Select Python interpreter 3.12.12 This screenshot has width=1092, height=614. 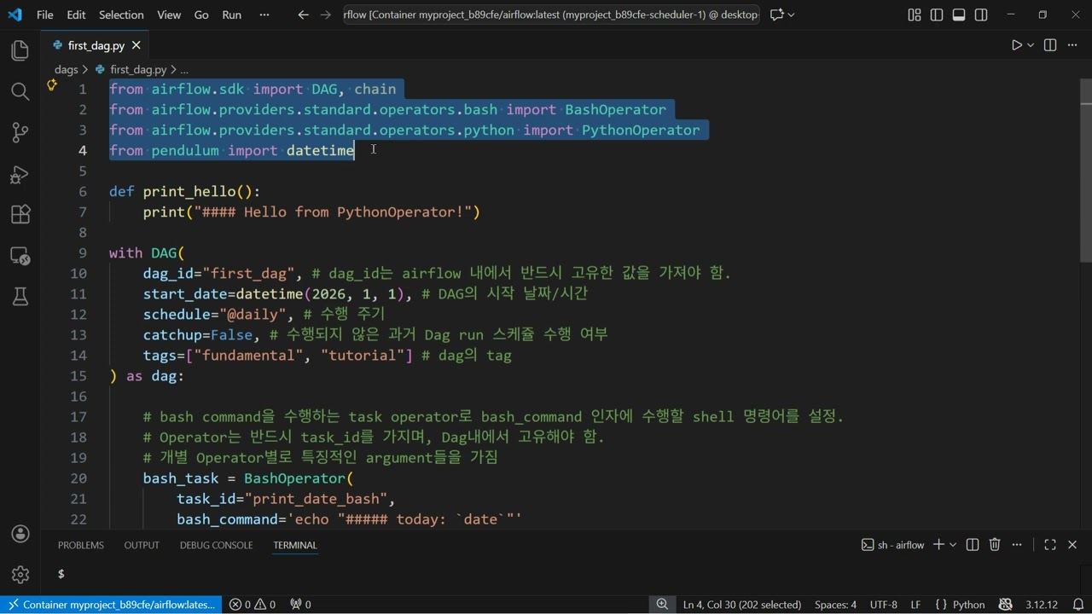coord(1042,605)
